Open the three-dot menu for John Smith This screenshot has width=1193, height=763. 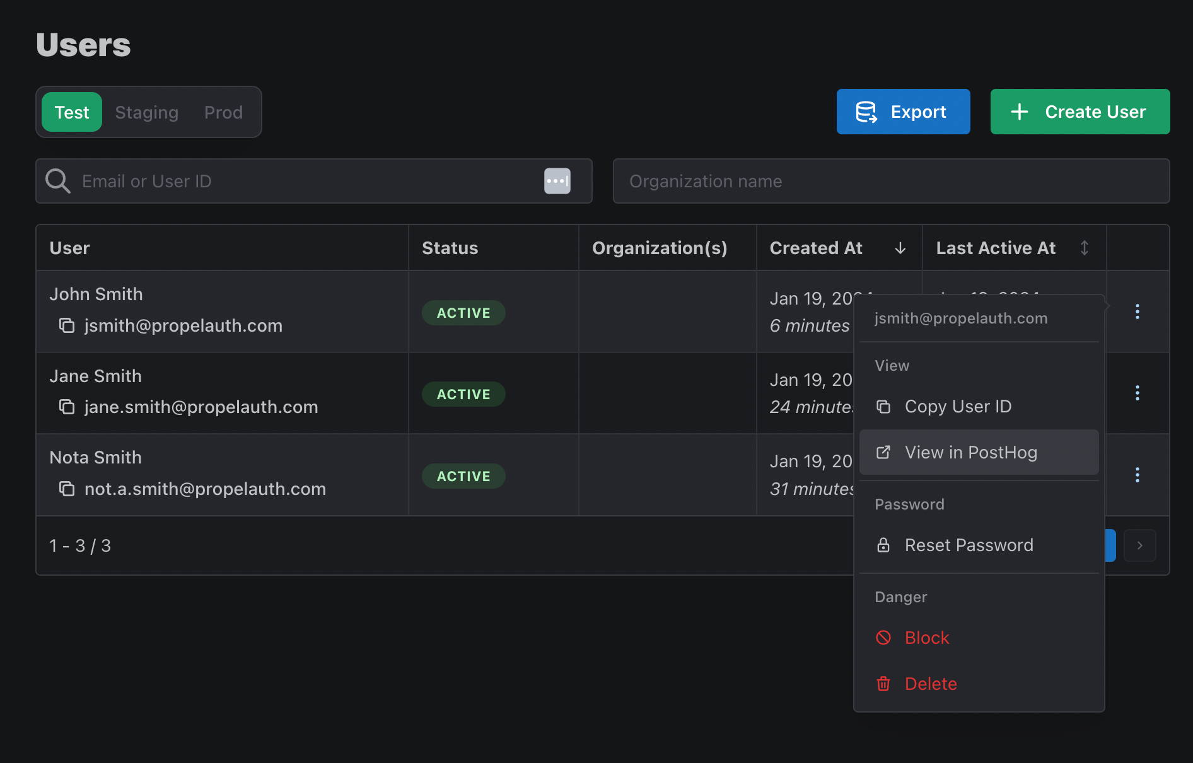pos(1138,312)
